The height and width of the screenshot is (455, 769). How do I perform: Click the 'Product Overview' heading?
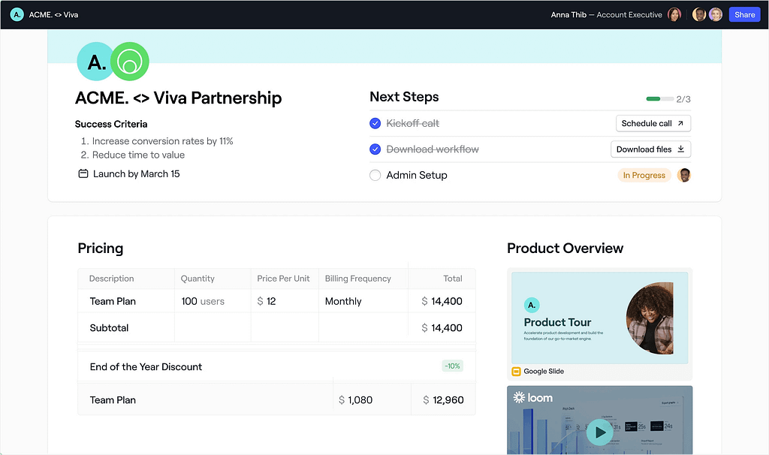click(x=565, y=248)
